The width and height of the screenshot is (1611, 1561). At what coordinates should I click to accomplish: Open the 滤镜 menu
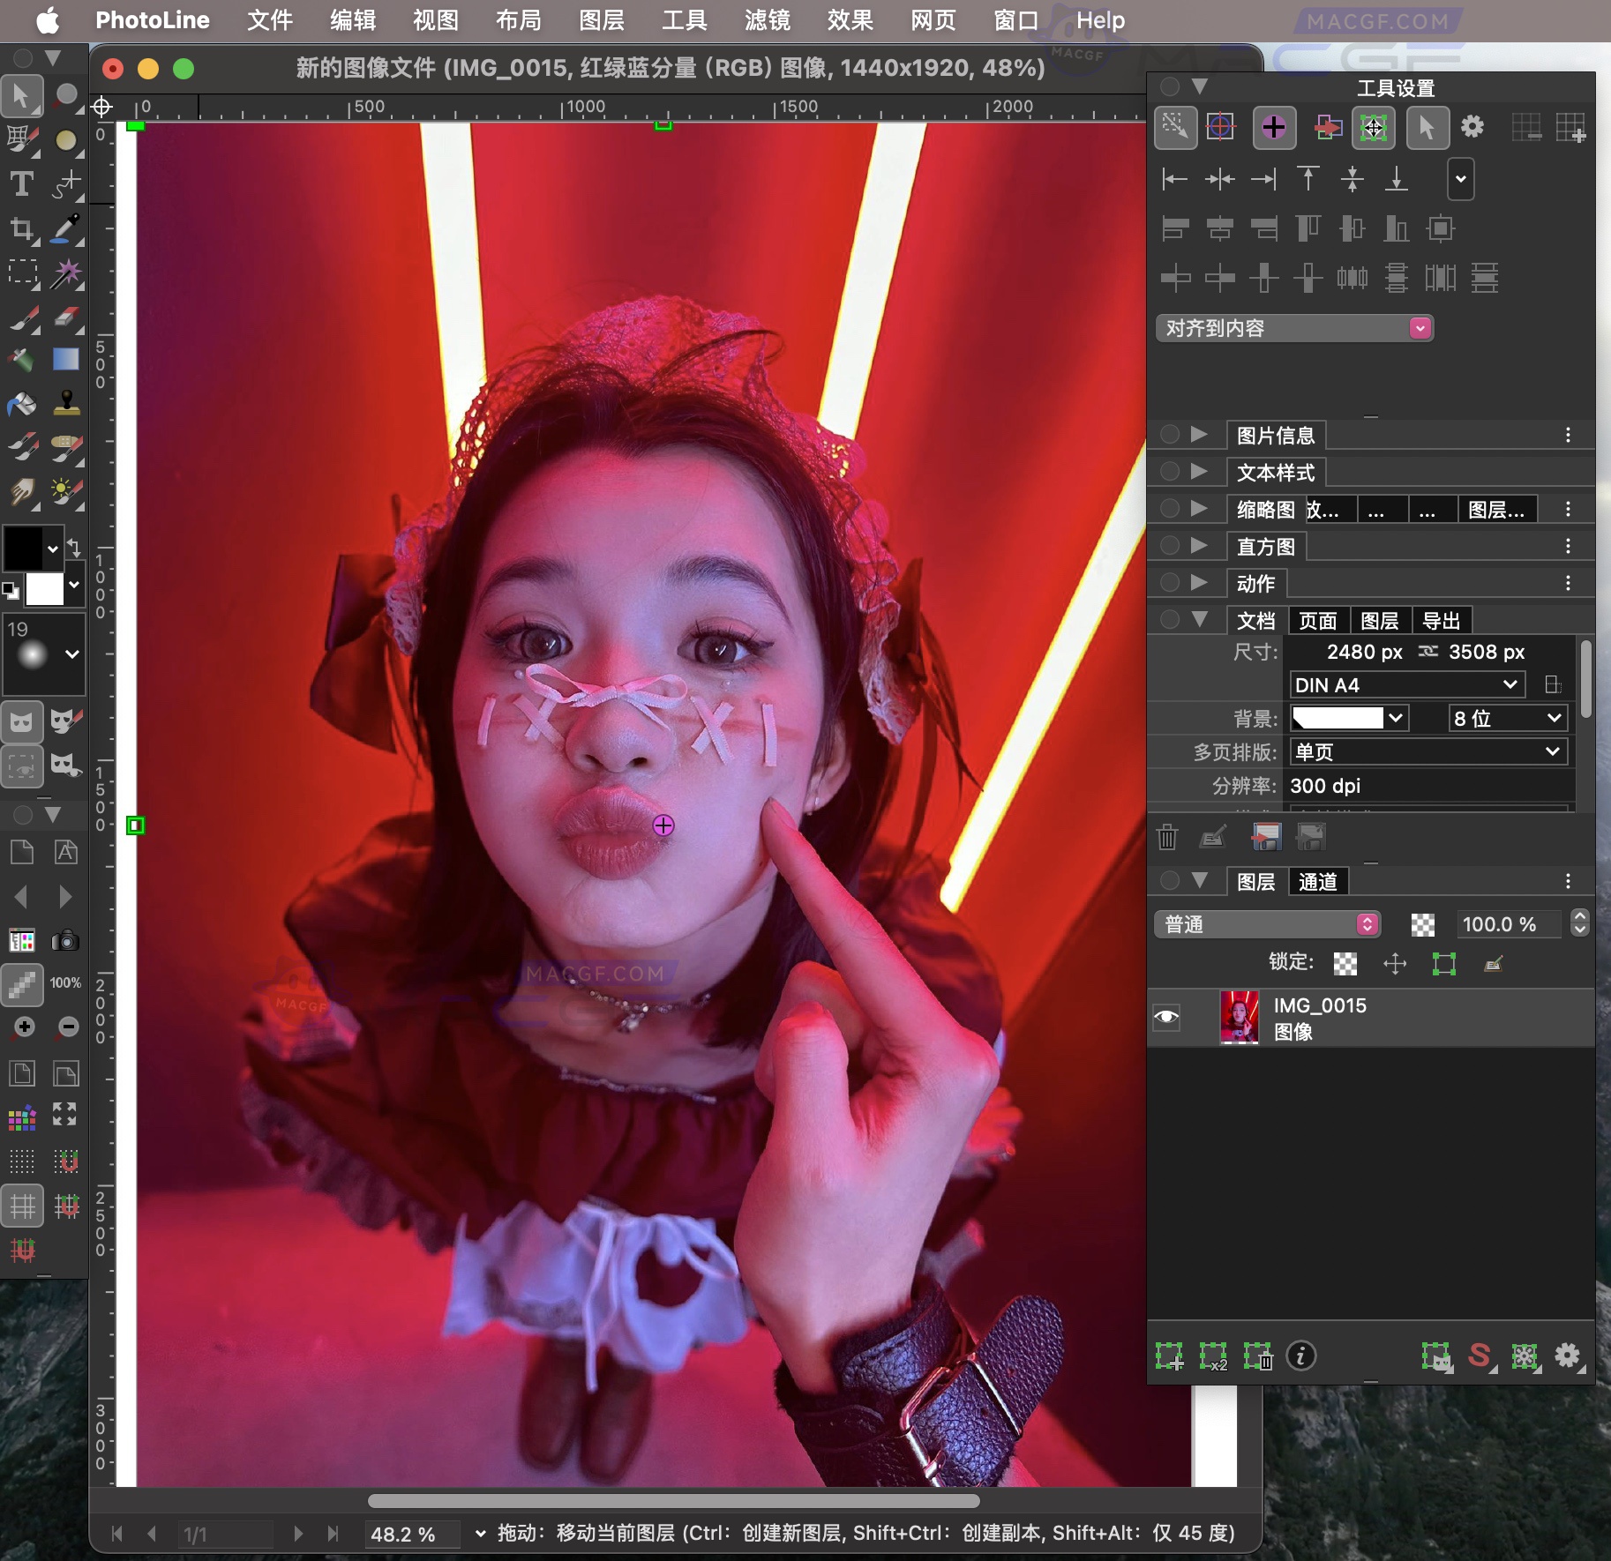tap(767, 20)
